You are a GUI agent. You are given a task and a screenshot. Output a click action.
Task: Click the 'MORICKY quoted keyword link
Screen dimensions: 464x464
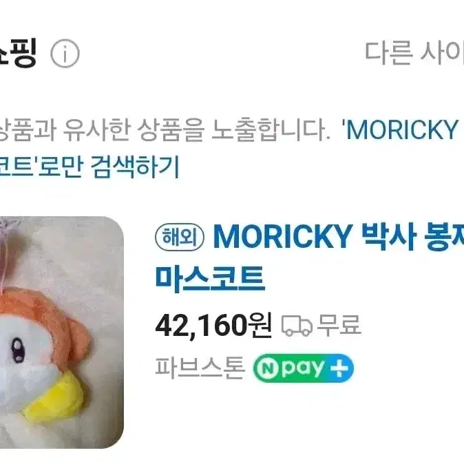403,130
